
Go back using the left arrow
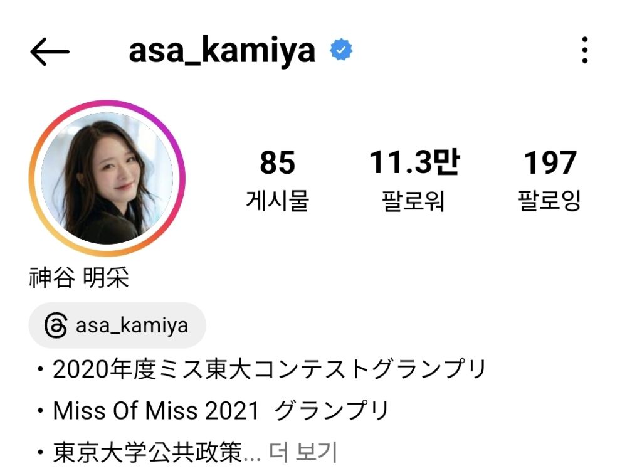(x=50, y=51)
